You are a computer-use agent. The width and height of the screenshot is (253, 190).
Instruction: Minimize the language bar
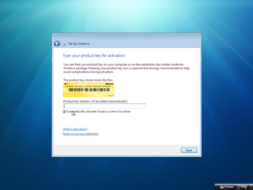251,186
